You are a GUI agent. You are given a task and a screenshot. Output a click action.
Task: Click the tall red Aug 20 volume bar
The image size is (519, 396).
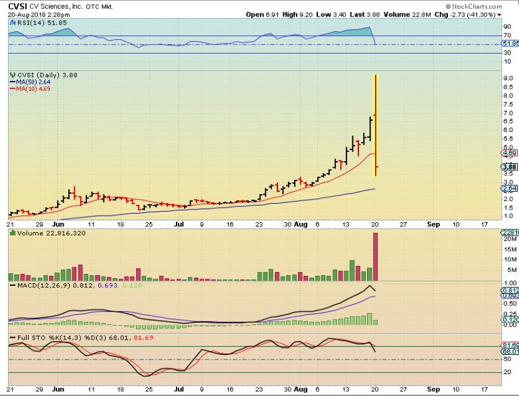[376, 257]
